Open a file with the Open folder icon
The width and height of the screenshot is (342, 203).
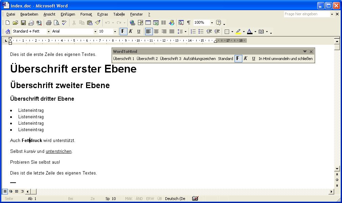click(x=15, y=23)
